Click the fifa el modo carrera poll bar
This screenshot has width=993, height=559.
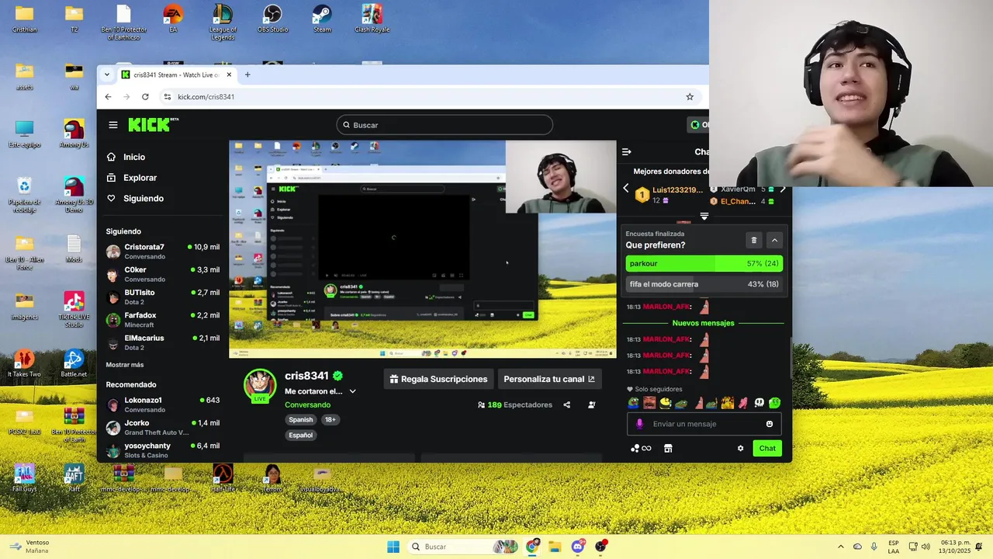(704, 284)
